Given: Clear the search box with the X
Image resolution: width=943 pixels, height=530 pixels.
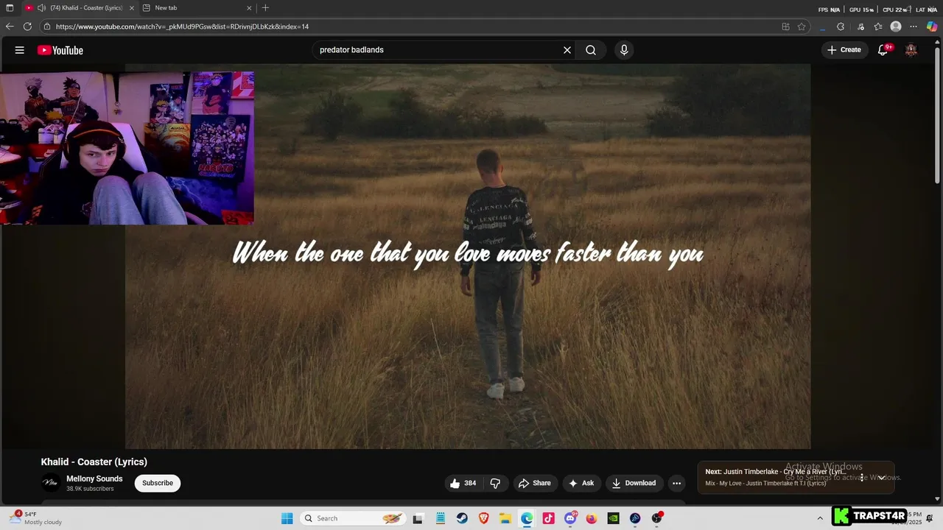Looking at the screenshot, I should click(567, 50).
